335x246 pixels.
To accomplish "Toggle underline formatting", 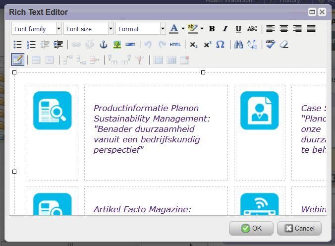I will click(238, 29).
